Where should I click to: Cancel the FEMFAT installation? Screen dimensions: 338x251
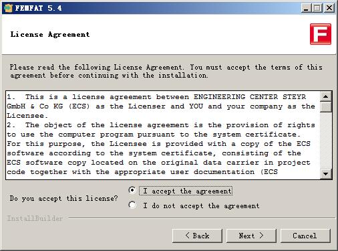coord(305,236)
